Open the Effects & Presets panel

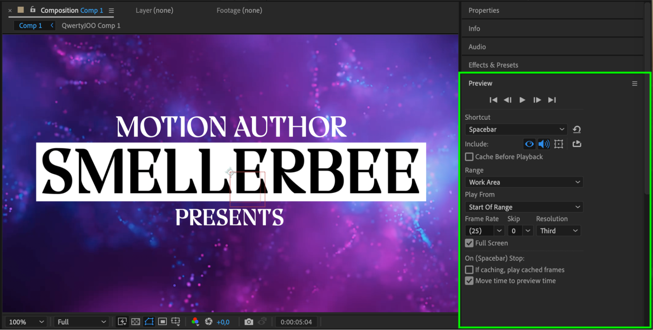point(493,65)
